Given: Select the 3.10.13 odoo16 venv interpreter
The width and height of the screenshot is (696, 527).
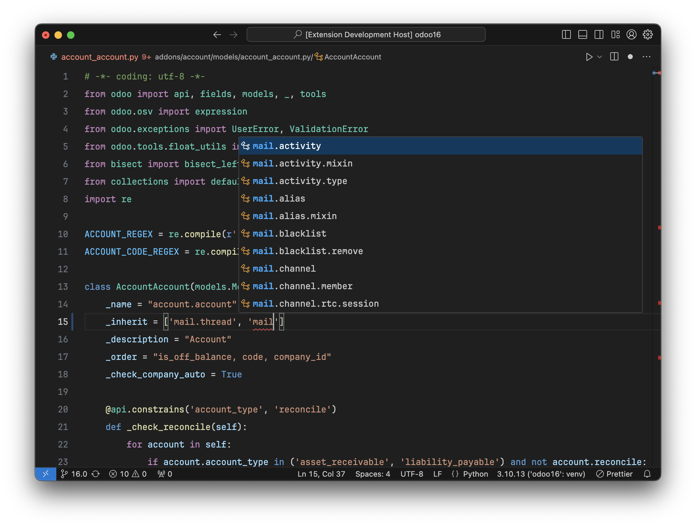Looking at the screenshot, I should [x=541, y=474].
